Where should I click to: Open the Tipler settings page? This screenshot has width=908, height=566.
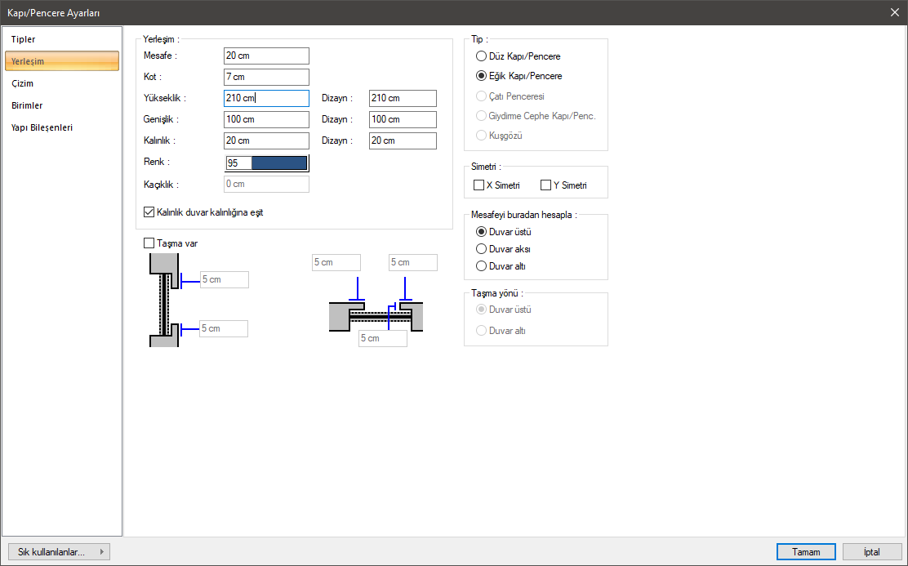24,39
